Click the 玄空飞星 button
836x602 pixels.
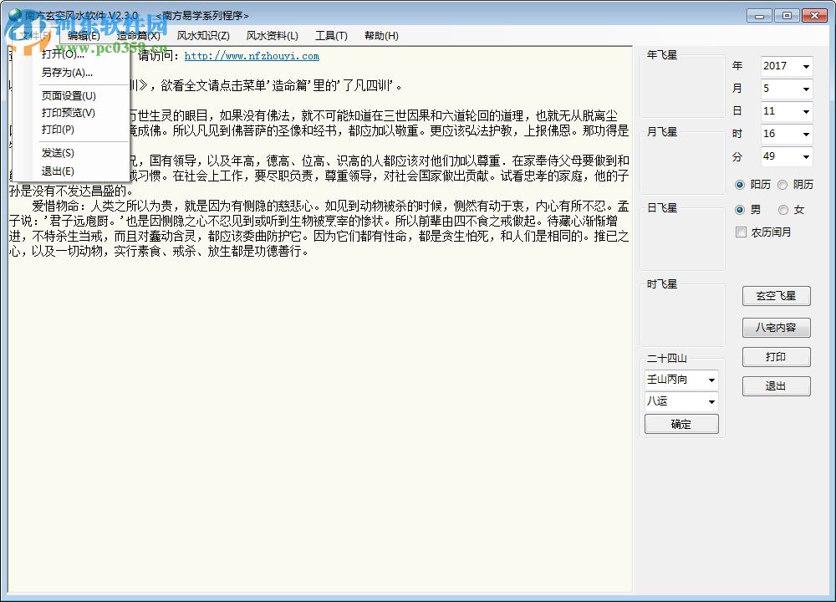776,295
